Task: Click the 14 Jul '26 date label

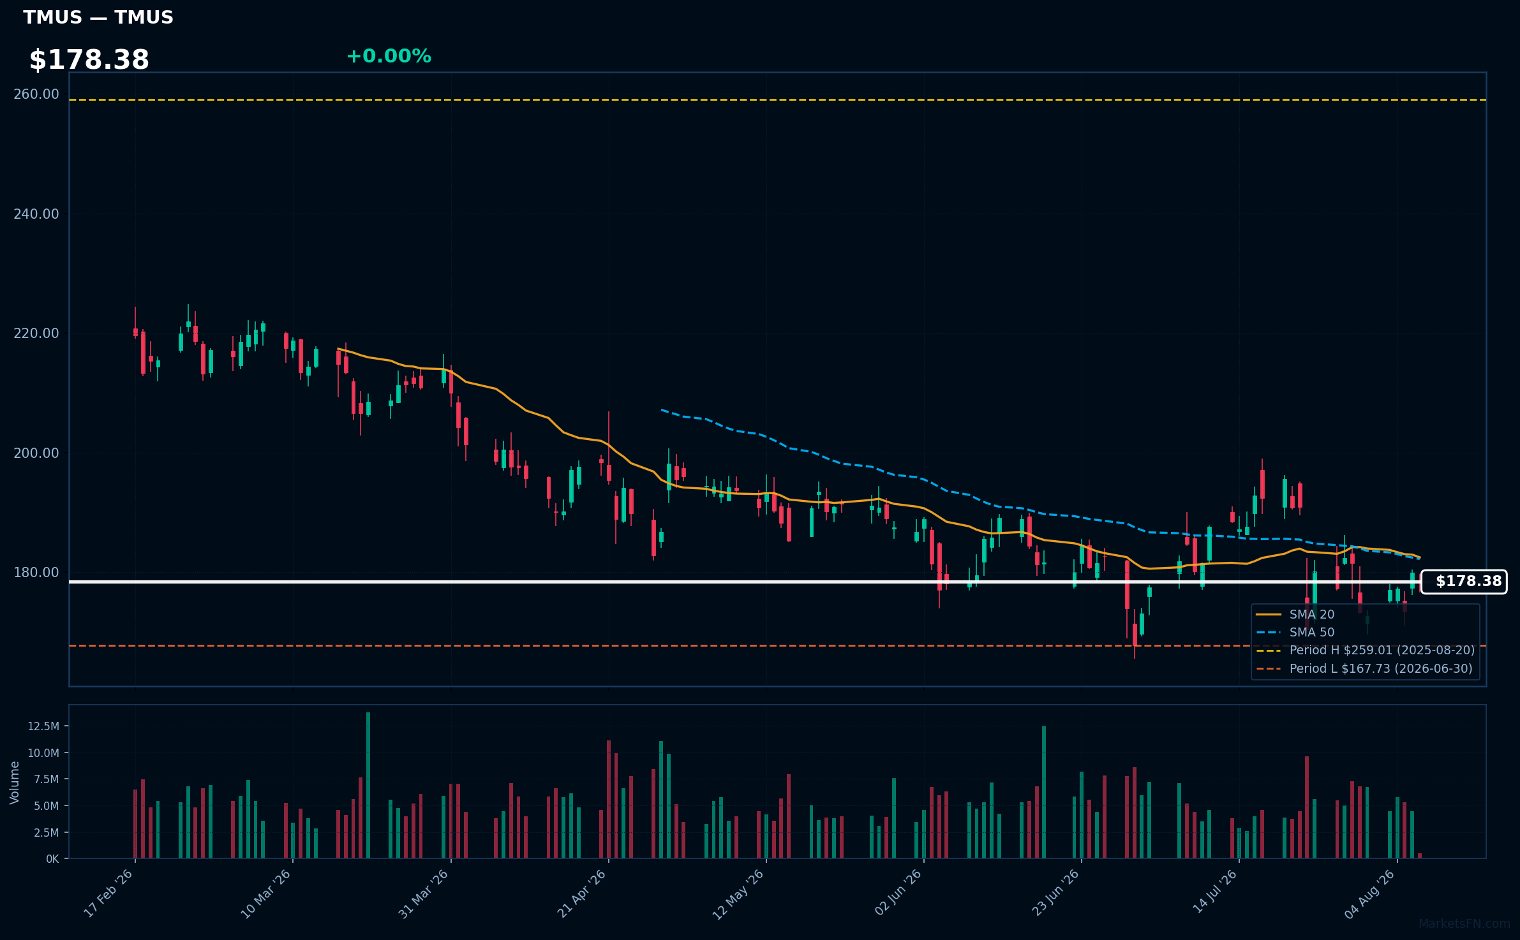Action: (x=1215, y=892)
